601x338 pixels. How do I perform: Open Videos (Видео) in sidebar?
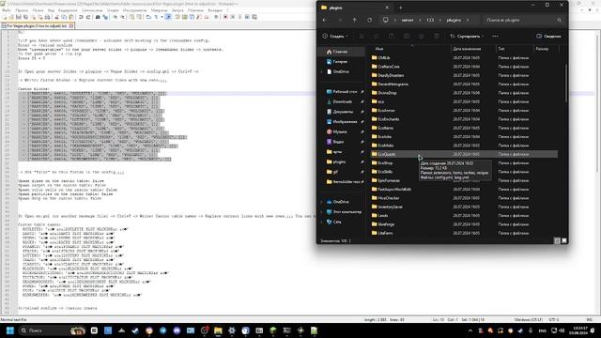(x=335, y=142)
